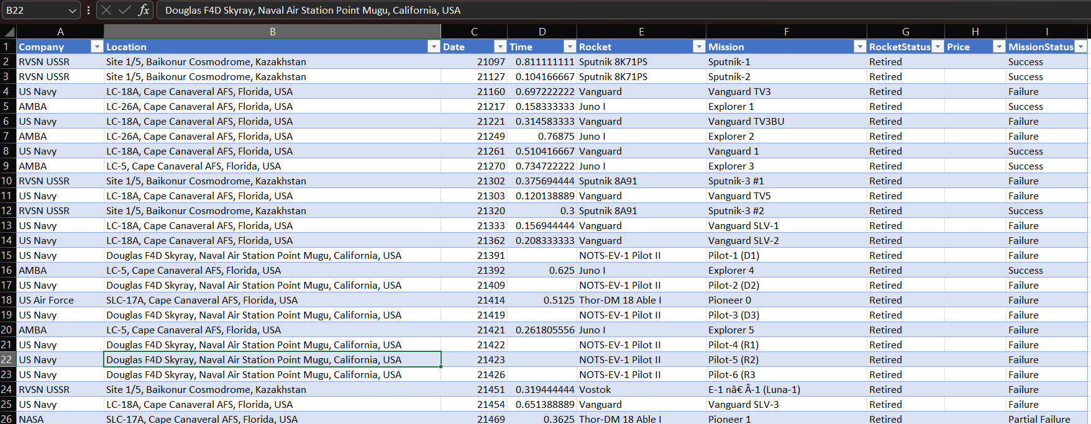The width and height of the screenshot is (1091, 424).
Task: Click the Enter checkmark in formula bar
Action: [125, 10]
